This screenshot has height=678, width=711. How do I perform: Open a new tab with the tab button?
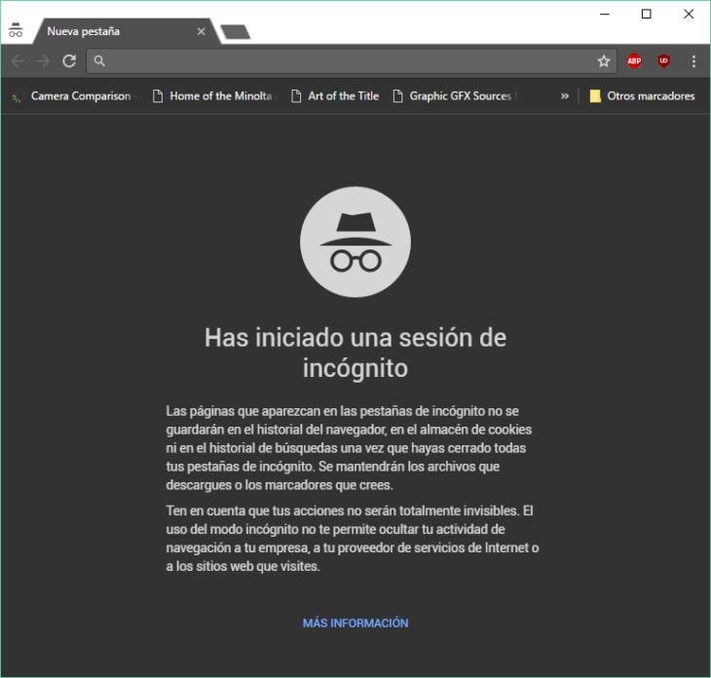pyautogui.click(x=236, y=32)
